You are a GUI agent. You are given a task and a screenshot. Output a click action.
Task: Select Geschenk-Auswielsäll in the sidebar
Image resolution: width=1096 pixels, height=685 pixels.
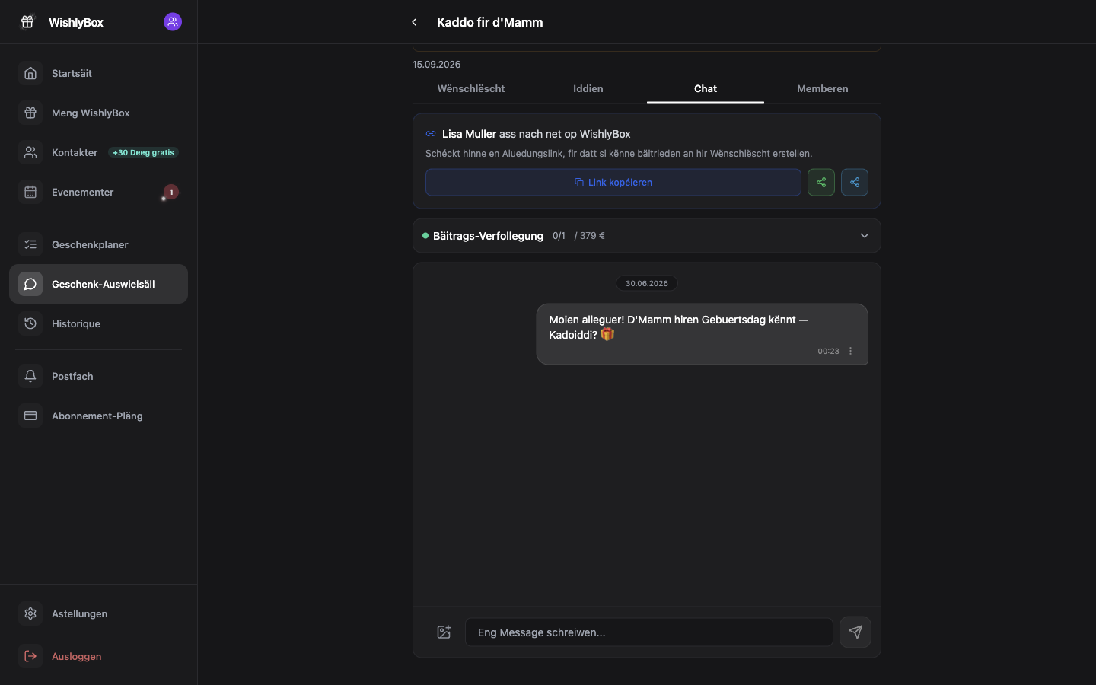tap(98, 284)
